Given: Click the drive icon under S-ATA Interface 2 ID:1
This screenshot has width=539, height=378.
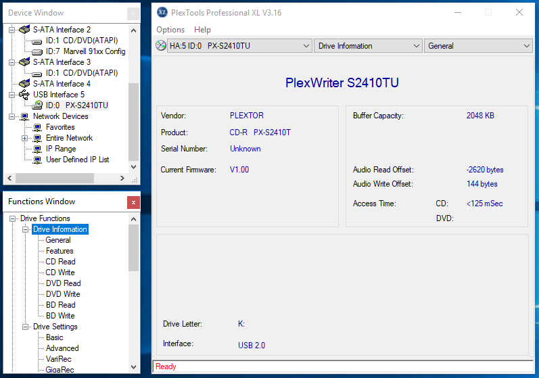Looking at the screenshot, I should click(37, 41).
